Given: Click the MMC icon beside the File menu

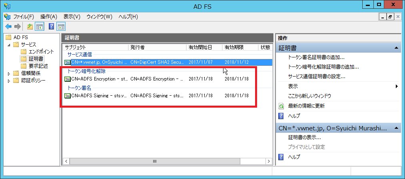Looking at the screenshot, I should click(x=7, y=17).
